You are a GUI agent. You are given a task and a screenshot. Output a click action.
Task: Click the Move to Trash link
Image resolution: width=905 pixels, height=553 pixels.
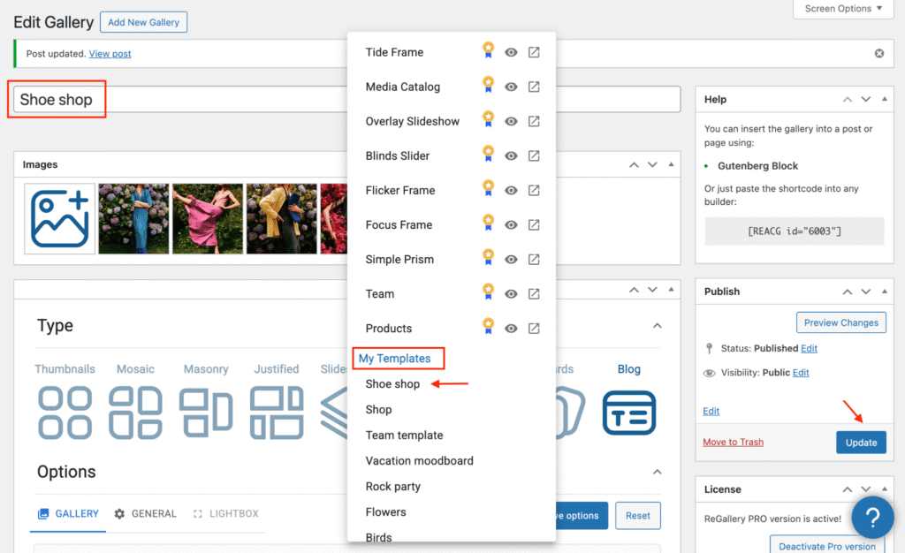[733, 442]
